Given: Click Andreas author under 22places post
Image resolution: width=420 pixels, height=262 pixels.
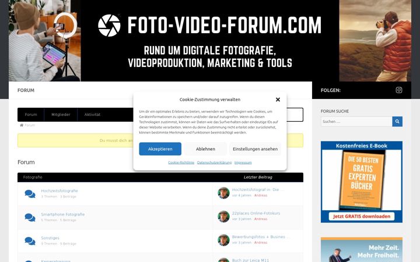Looking at the screenshot, I should (x=261, y=219).
